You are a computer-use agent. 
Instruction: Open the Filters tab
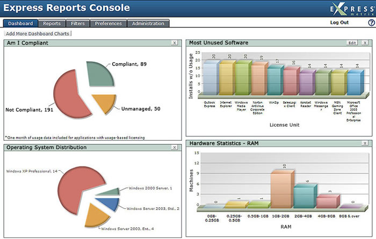pyautogui.click(x=78, y=24)
